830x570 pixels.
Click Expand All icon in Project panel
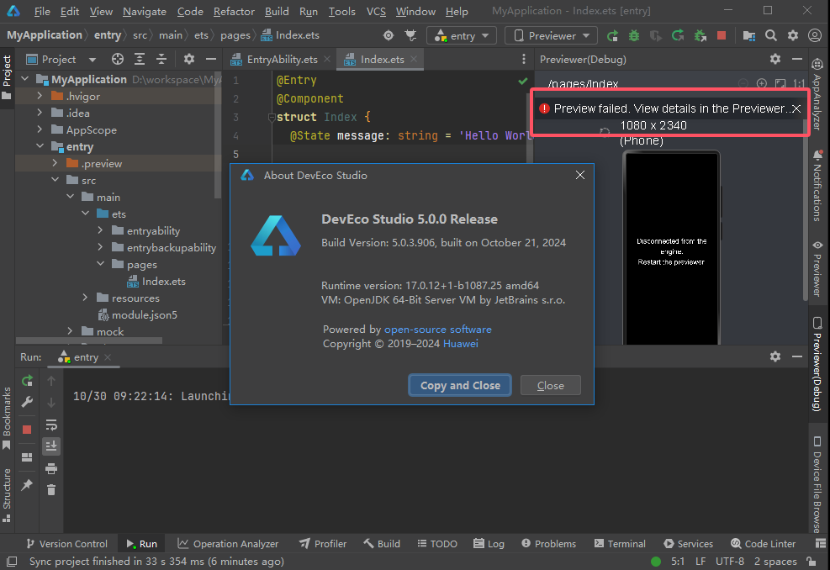tap(140, 60)
